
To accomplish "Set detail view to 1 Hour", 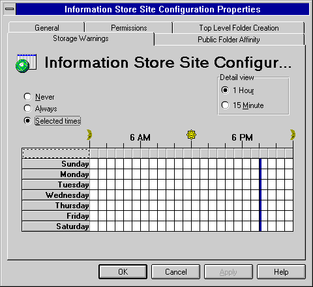I will 225,90.
